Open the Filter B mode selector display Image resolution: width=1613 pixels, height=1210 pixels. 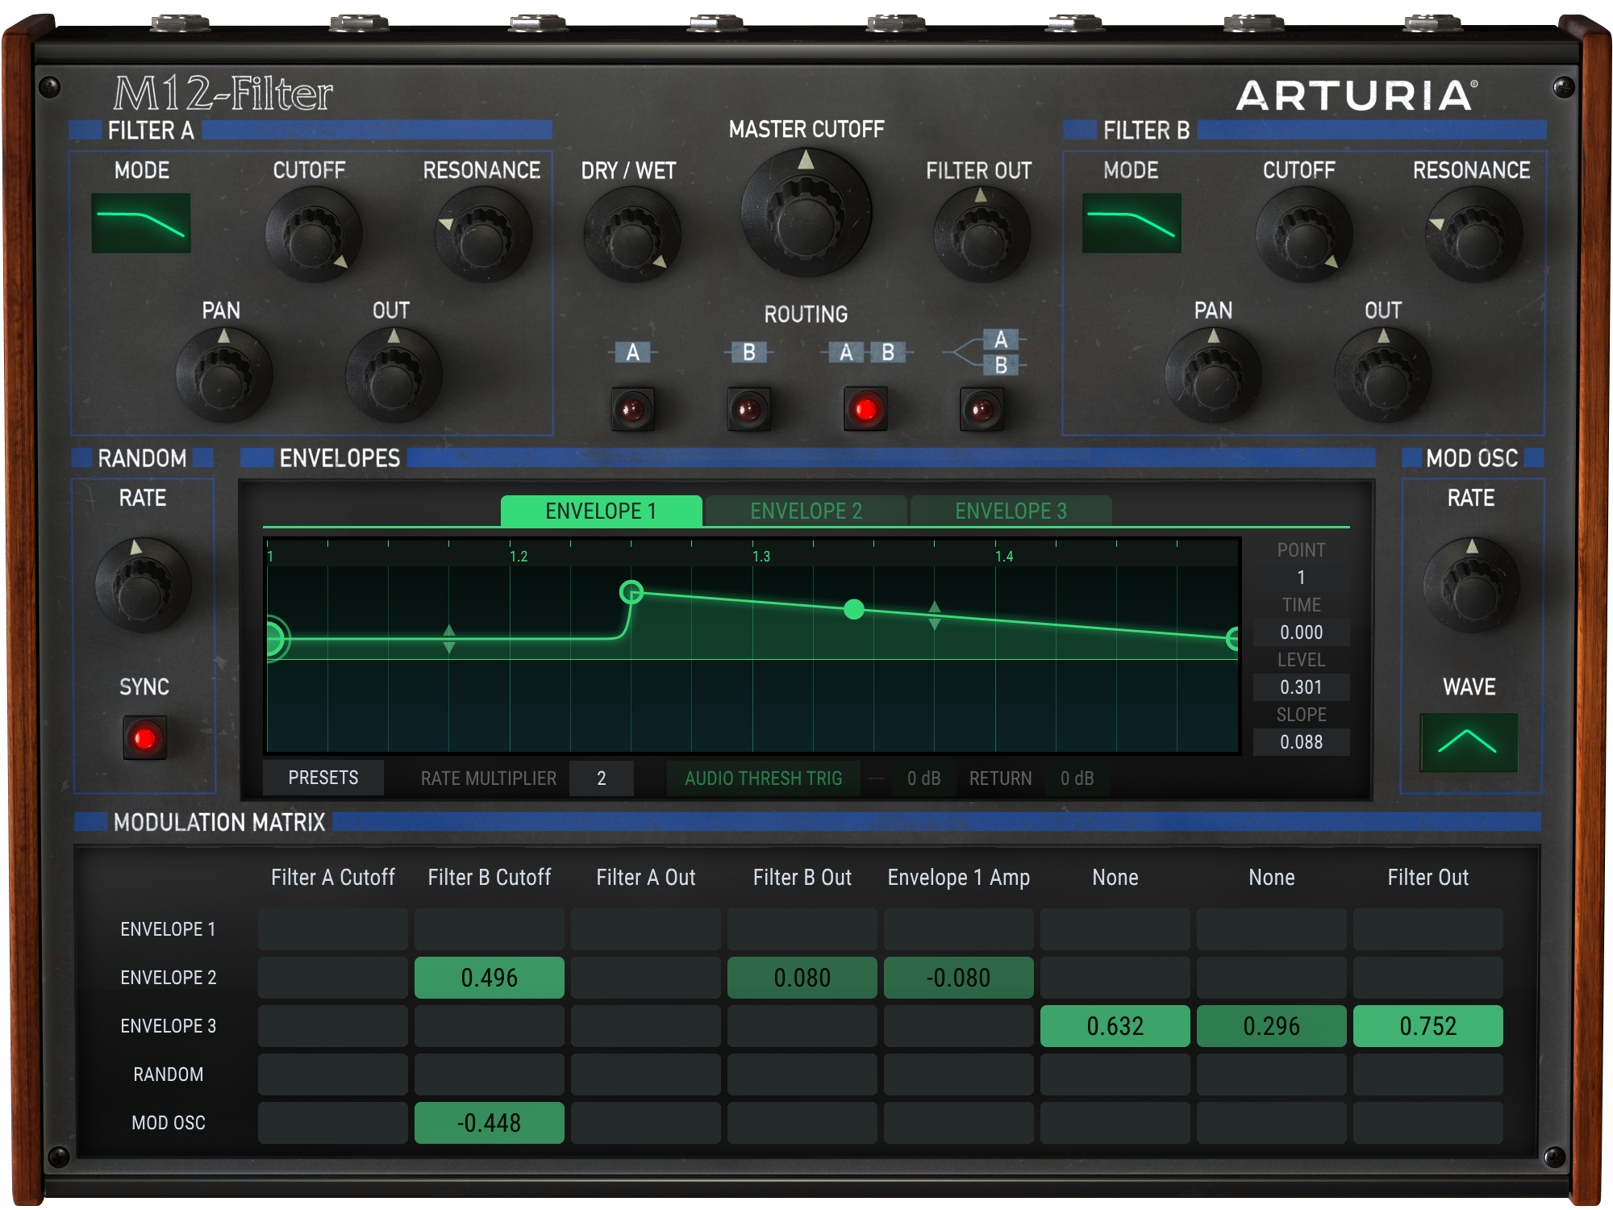tap(1133, 223)
